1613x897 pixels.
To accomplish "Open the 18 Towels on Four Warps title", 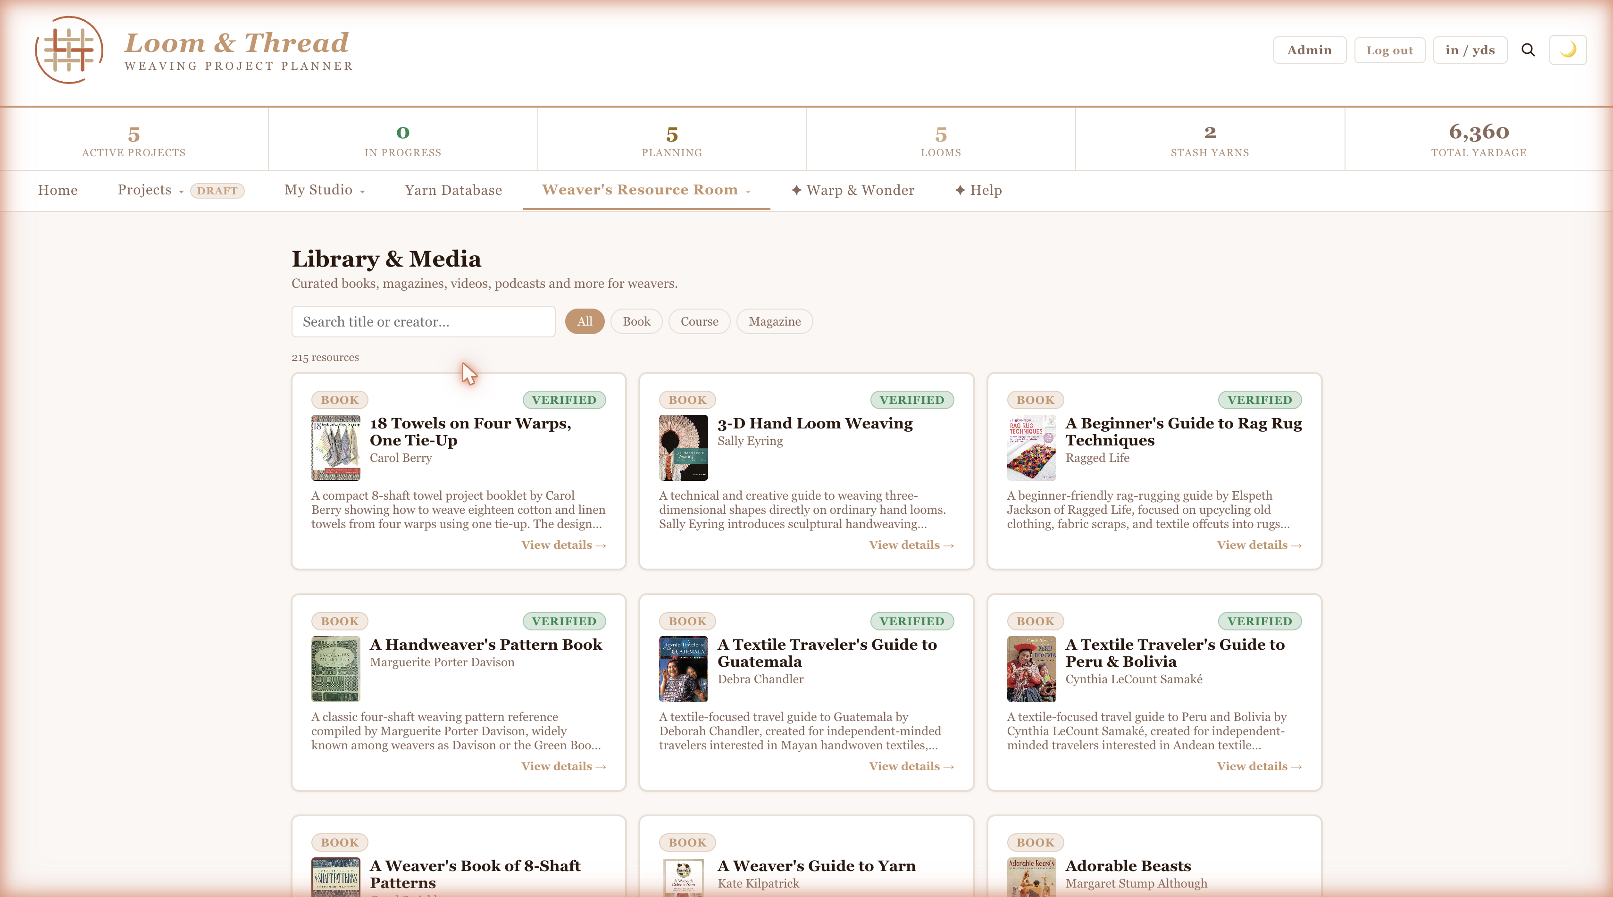I will pyautogui.click(x=471, y=432).
